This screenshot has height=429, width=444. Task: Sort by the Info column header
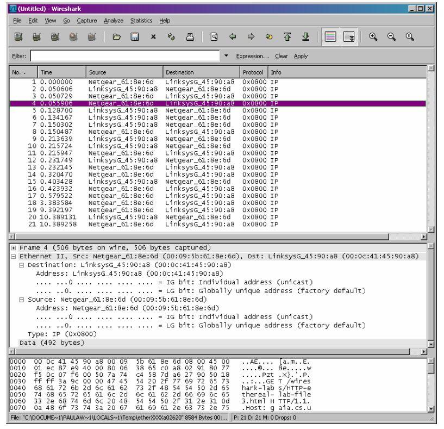[347, 72]
